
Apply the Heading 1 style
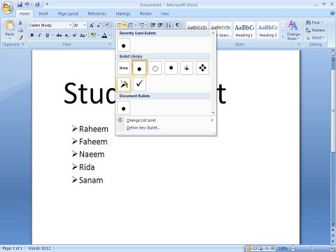[244, 30]
